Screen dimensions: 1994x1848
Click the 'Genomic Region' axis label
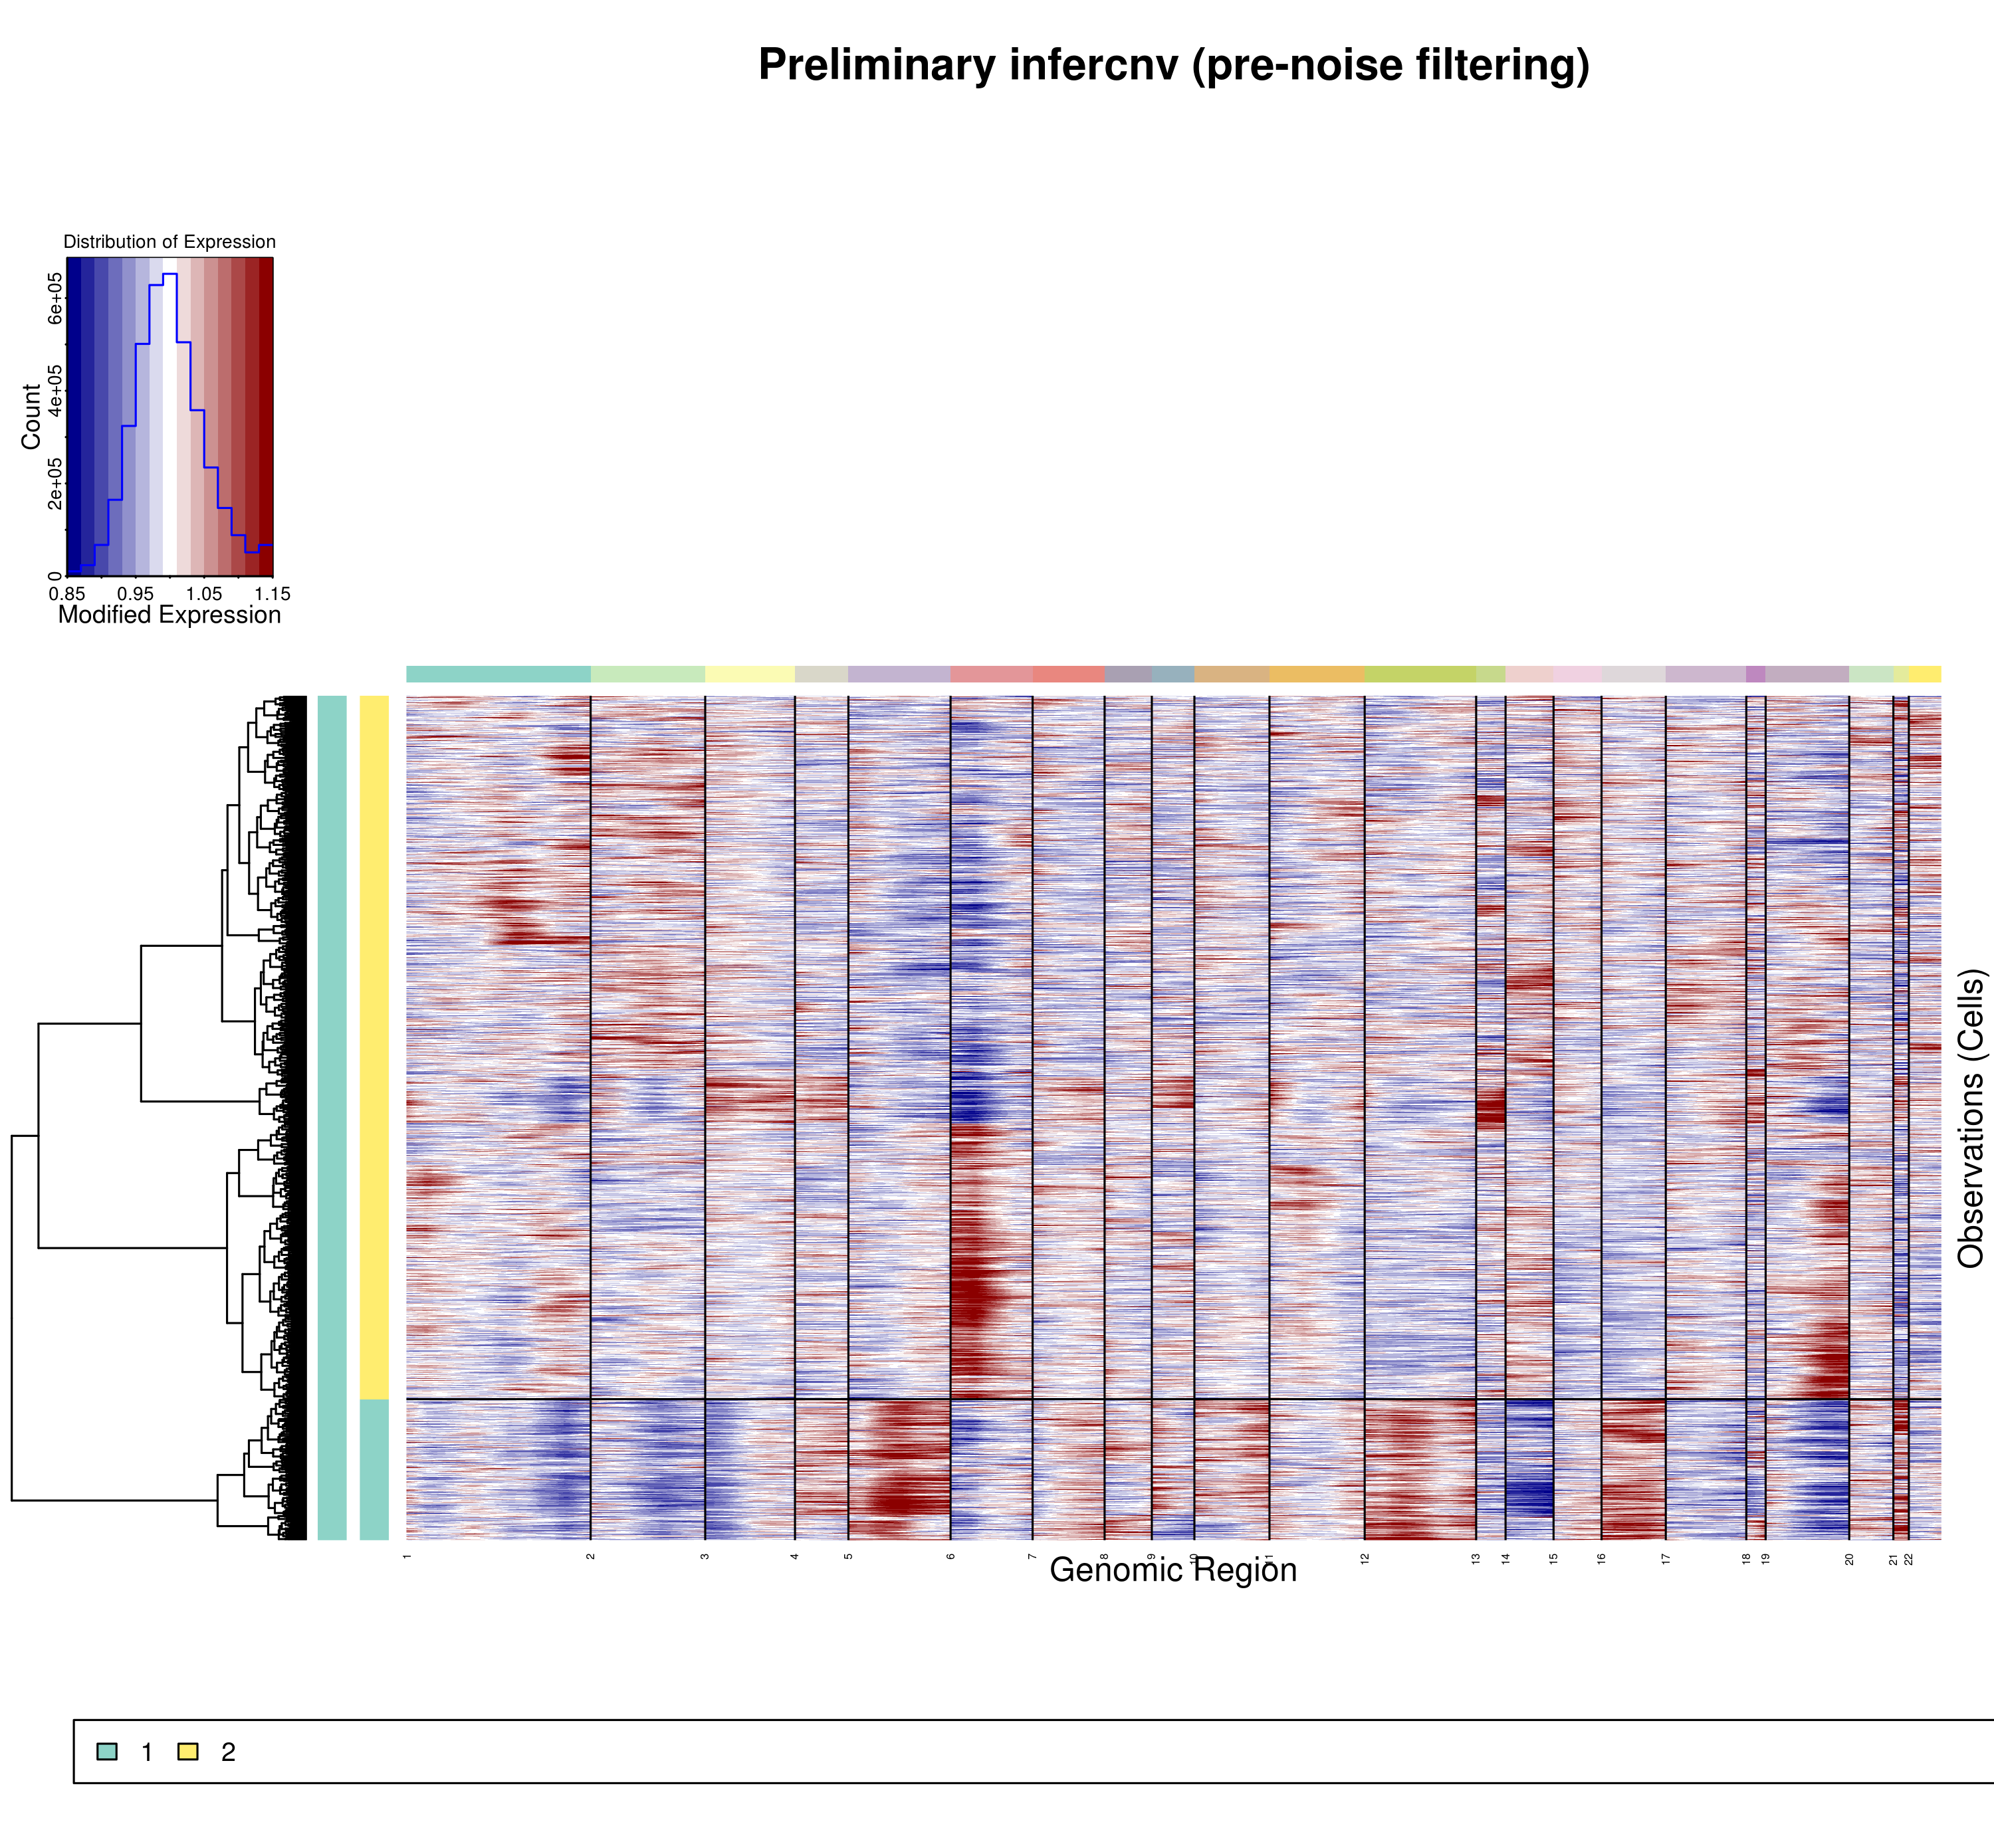click(1173, 1570)
